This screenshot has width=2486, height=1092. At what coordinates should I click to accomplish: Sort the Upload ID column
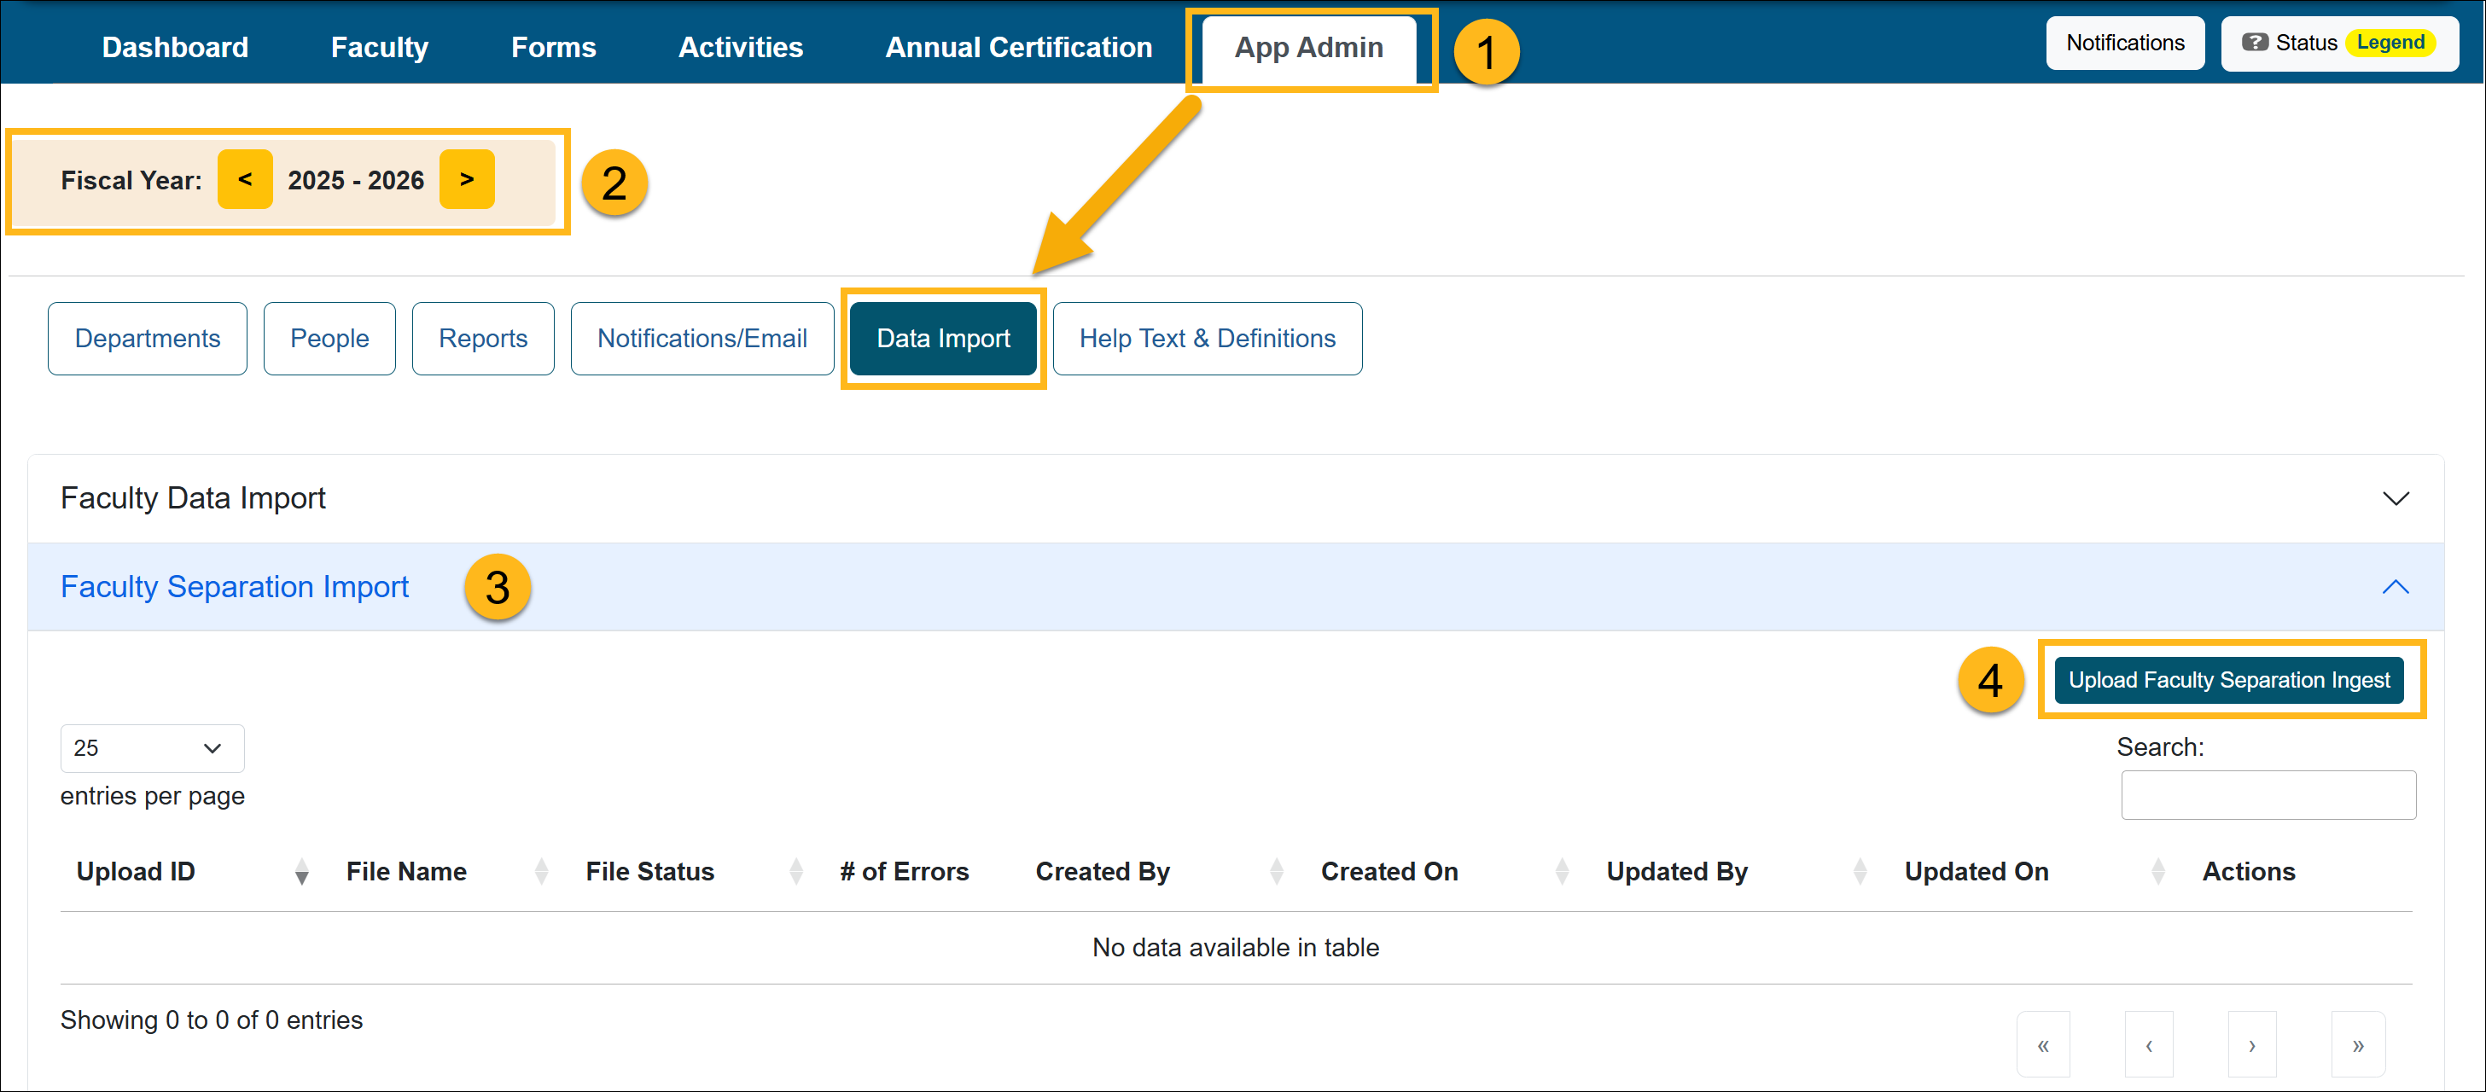(302, 871)
